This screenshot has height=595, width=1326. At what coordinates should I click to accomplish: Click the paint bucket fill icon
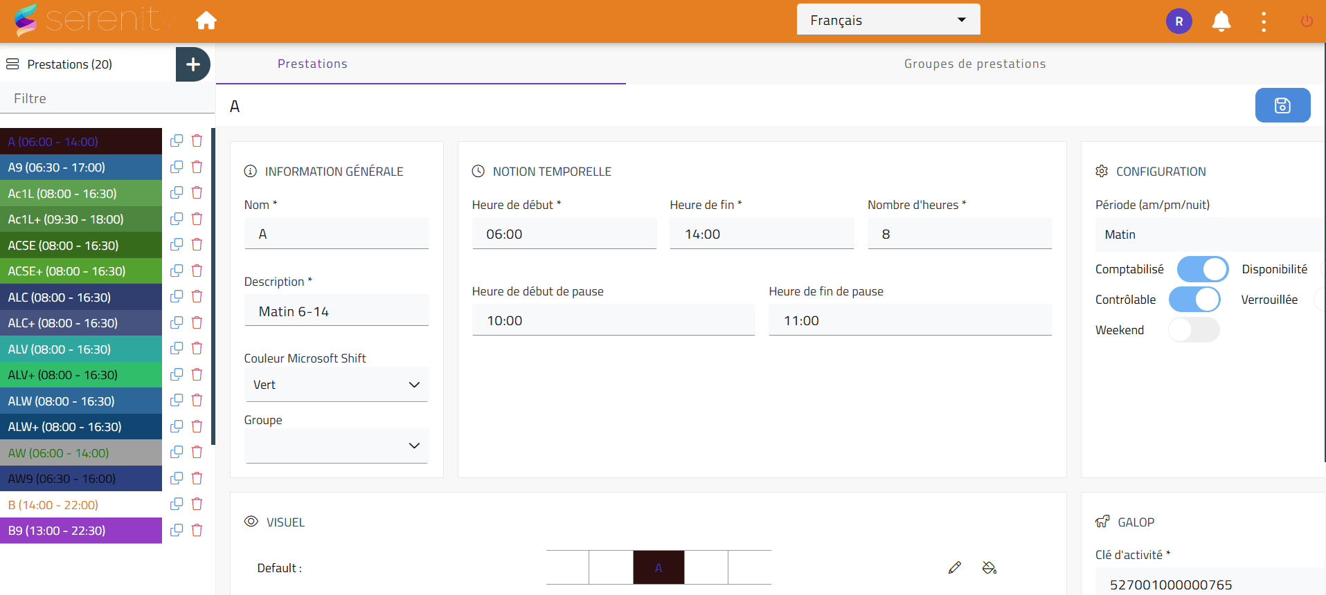point(989,568)
